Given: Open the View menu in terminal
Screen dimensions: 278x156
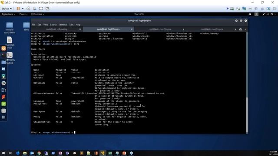Looking at the screenshot, I should 46,25.
